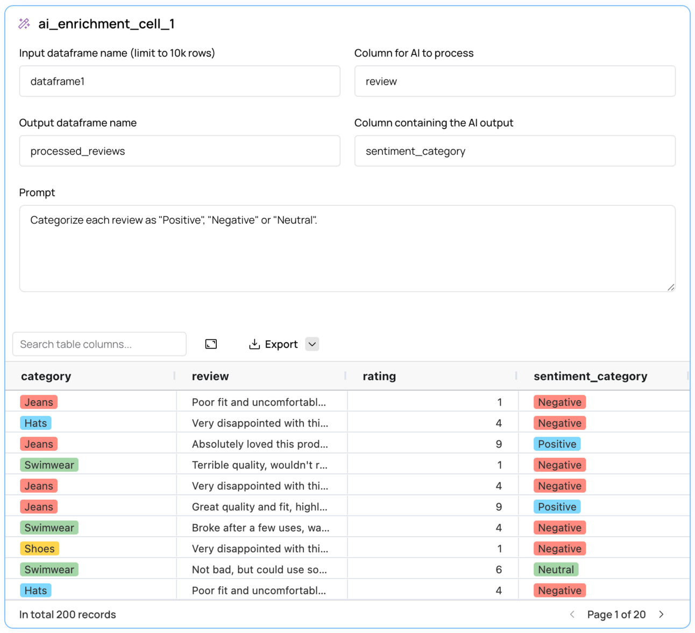Viewport: 695px width, 633px height.
Task: Go to the next page arrow
Action: tap(662, 614)
